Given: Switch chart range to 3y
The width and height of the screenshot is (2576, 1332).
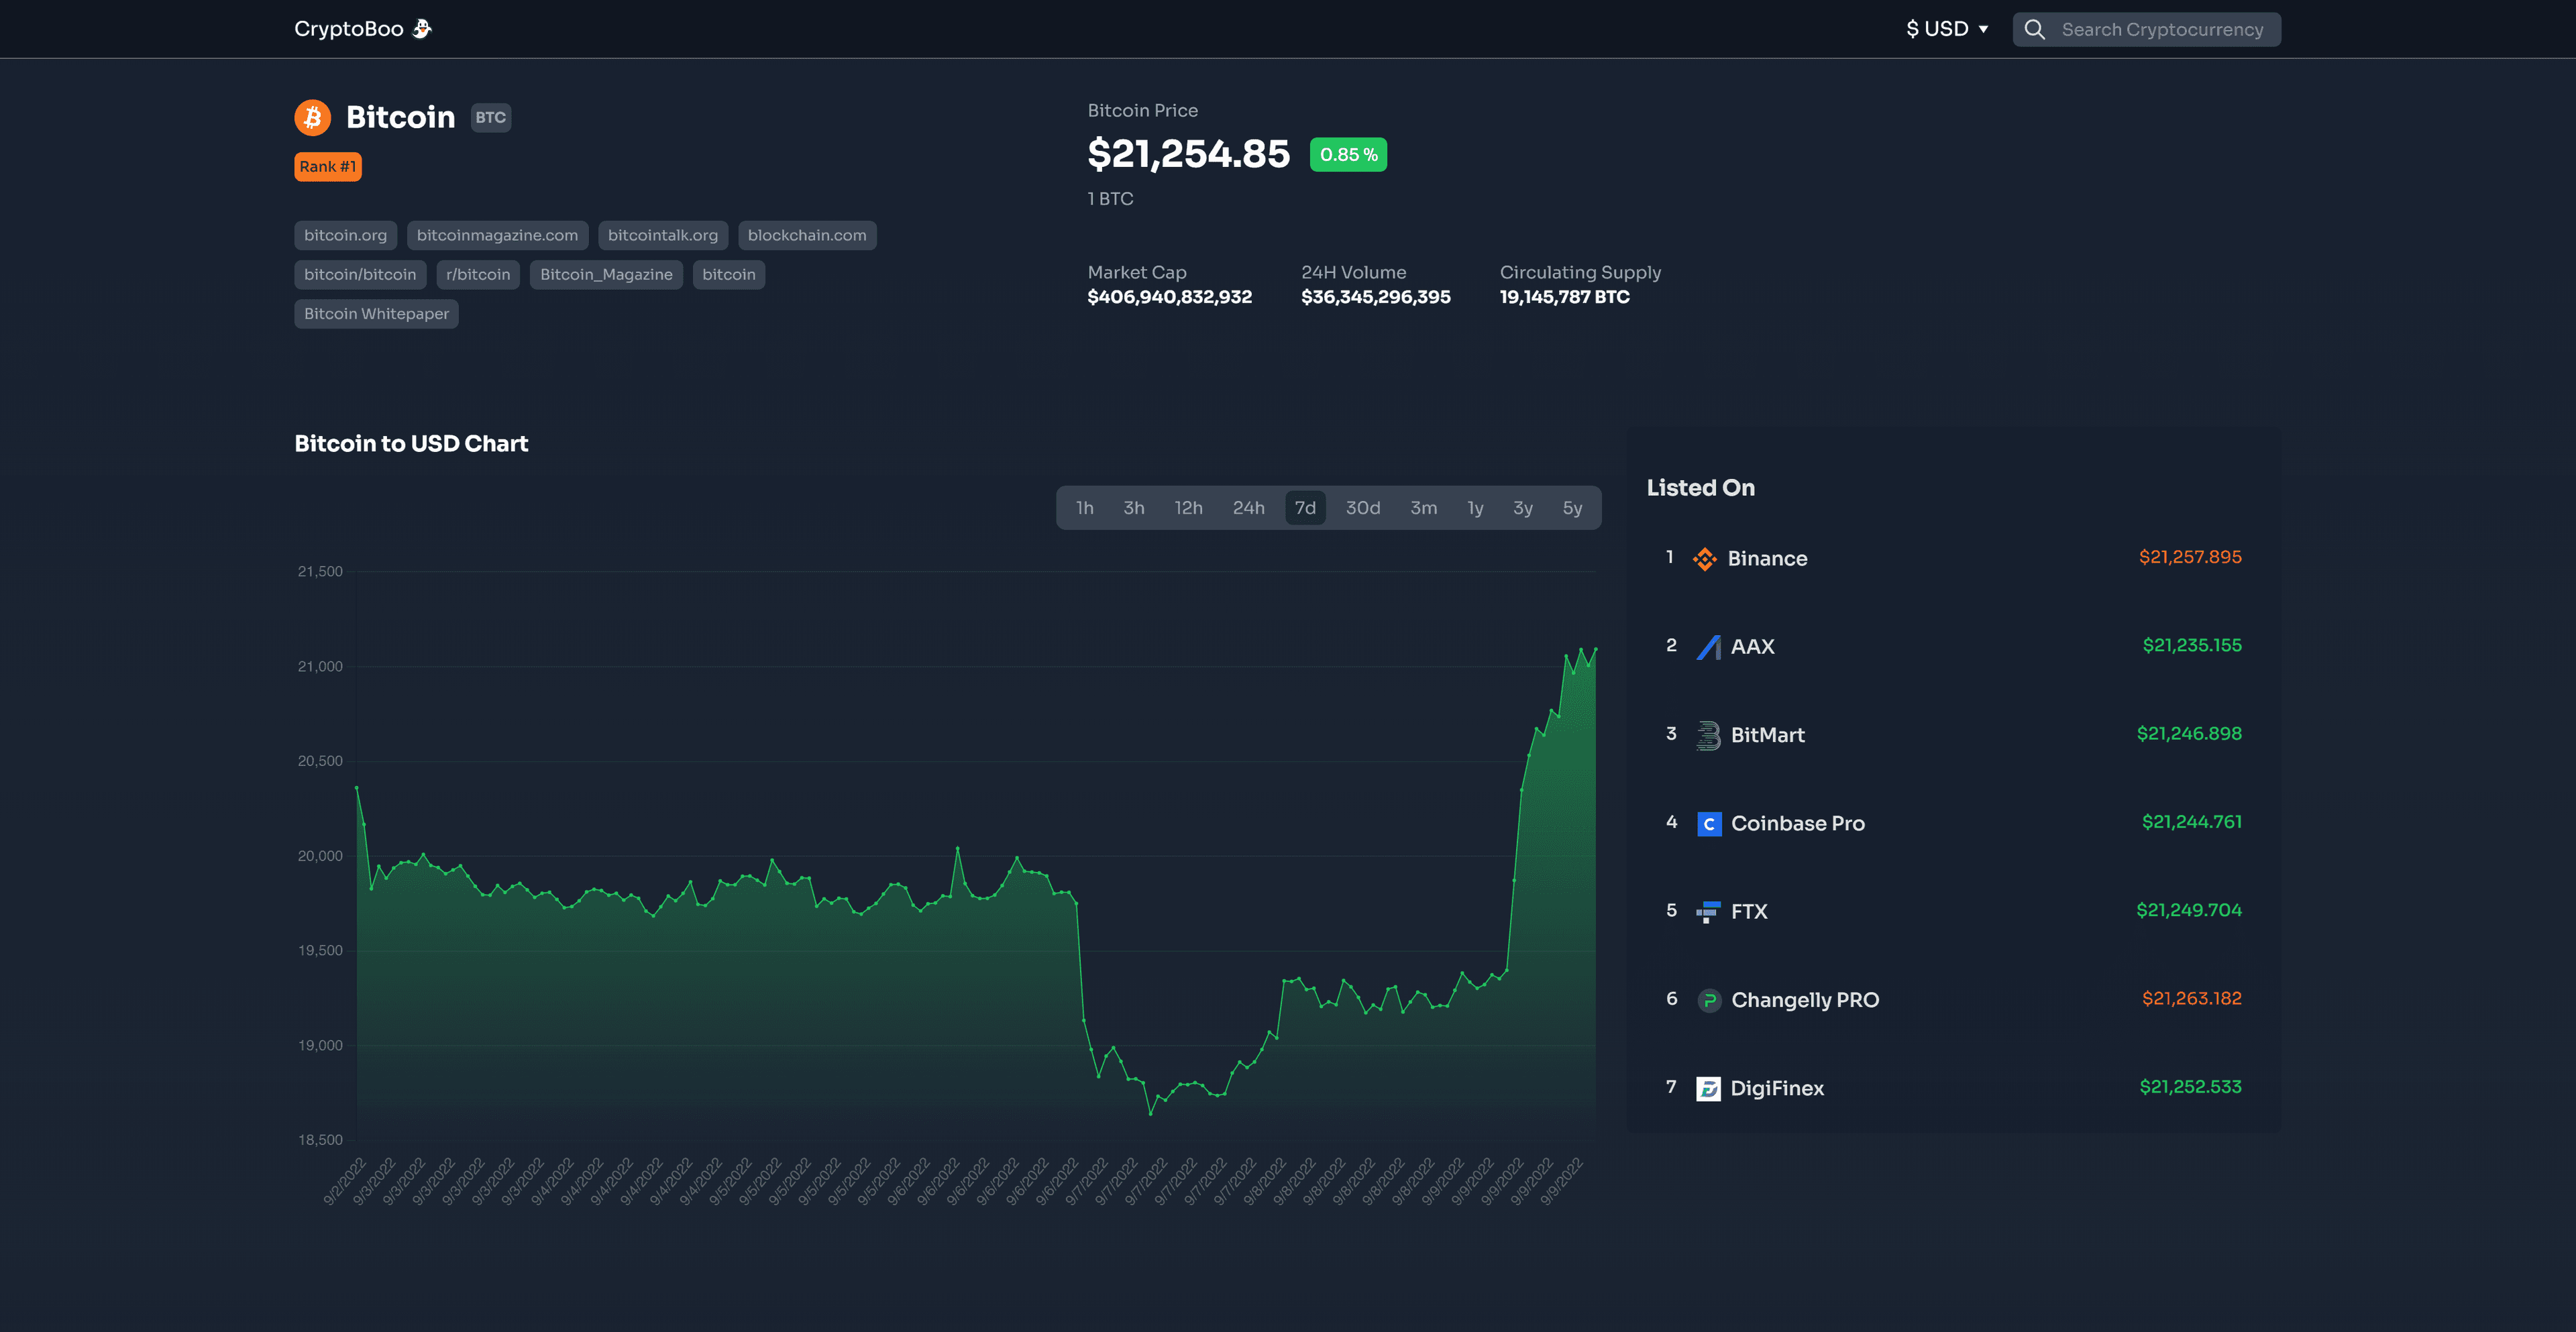Looking at the screenshot, I should coord(1522,508).
